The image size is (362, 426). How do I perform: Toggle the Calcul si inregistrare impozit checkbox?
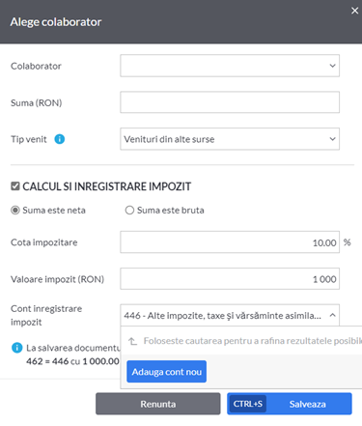(x=15, y=186)
